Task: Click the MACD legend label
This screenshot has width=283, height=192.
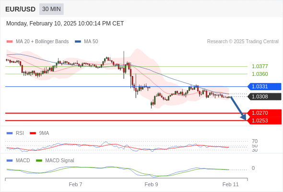Action: pos(23,160)
